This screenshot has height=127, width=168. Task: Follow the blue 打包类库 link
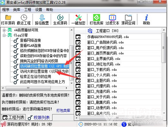63,111
